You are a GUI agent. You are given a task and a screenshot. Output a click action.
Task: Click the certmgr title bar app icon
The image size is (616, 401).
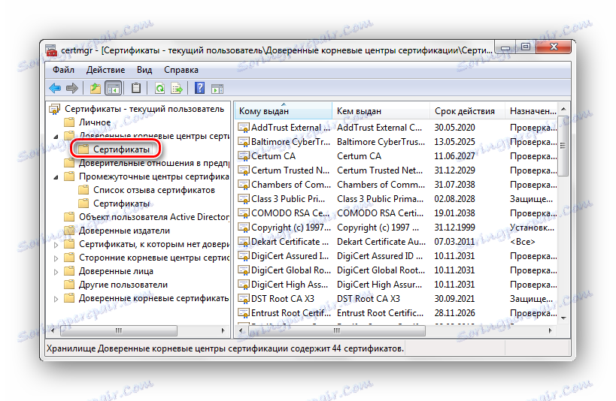(51, 50)
